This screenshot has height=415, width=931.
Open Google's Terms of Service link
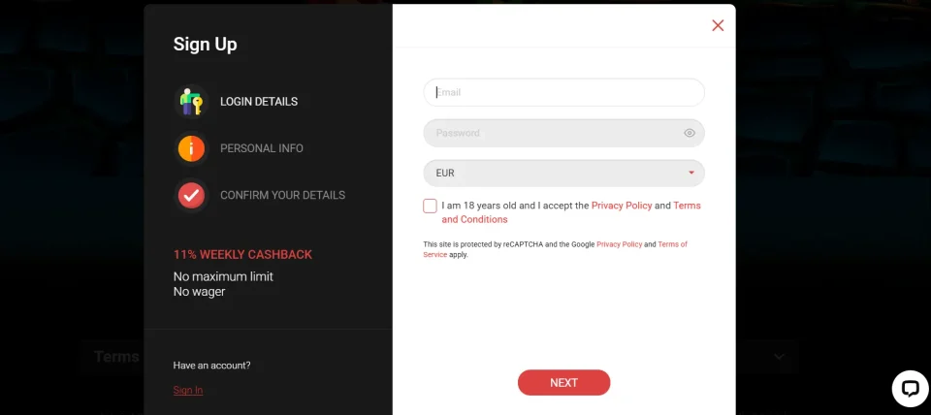(x=555, y=249)
